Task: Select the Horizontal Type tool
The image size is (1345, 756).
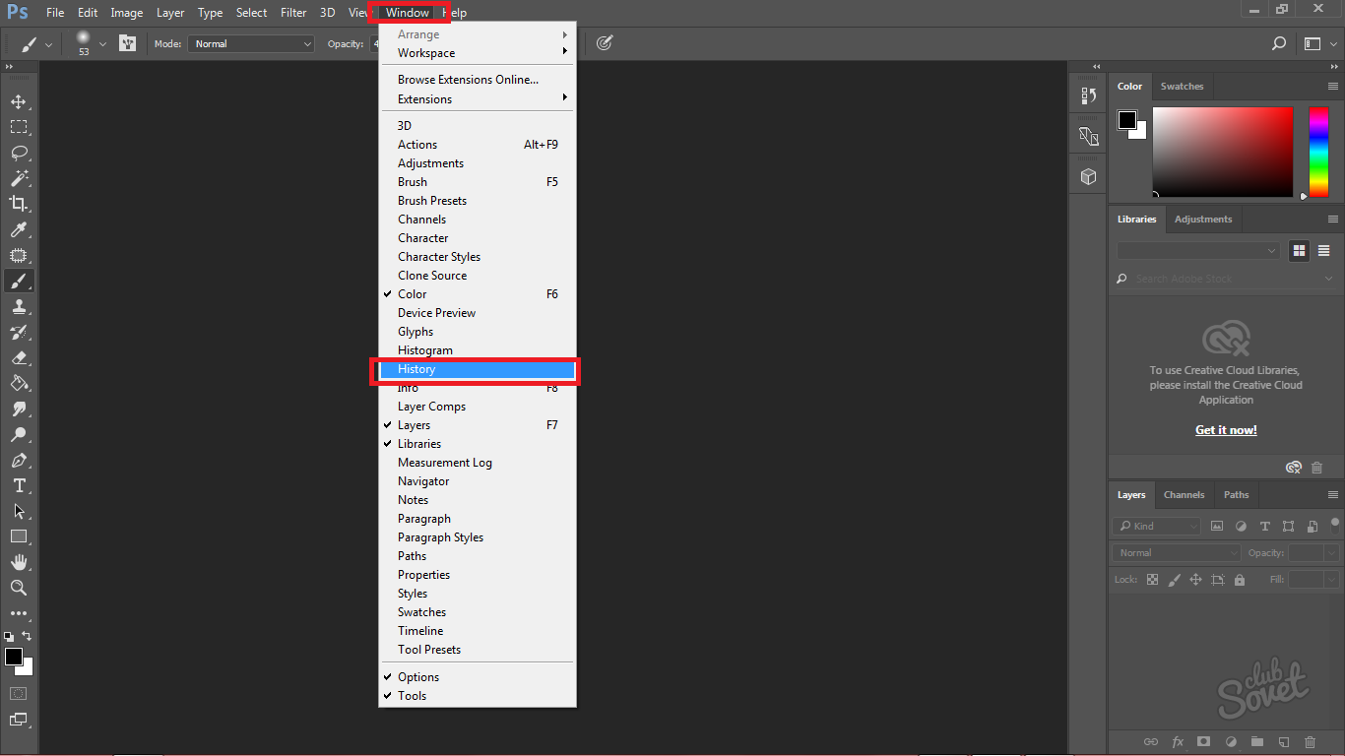Action: [x=19, y=486]
